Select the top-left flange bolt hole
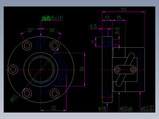Image resolution: width=159 pixels, height=119 pixels. point(27,45)
